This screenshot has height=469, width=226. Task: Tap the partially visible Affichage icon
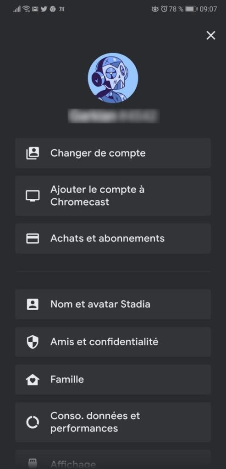(x=33, y=464)
